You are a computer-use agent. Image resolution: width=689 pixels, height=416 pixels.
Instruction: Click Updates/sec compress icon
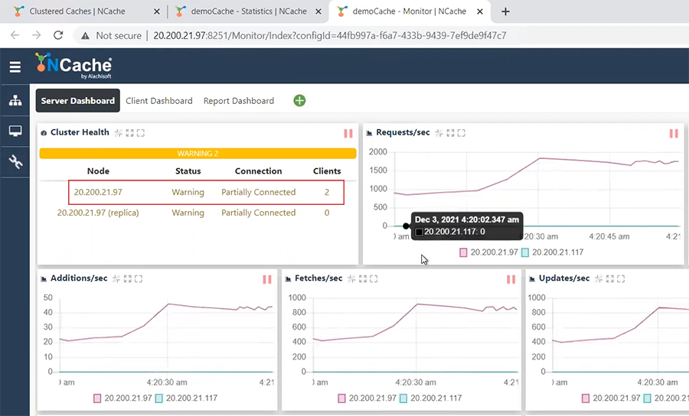(599, 278)
